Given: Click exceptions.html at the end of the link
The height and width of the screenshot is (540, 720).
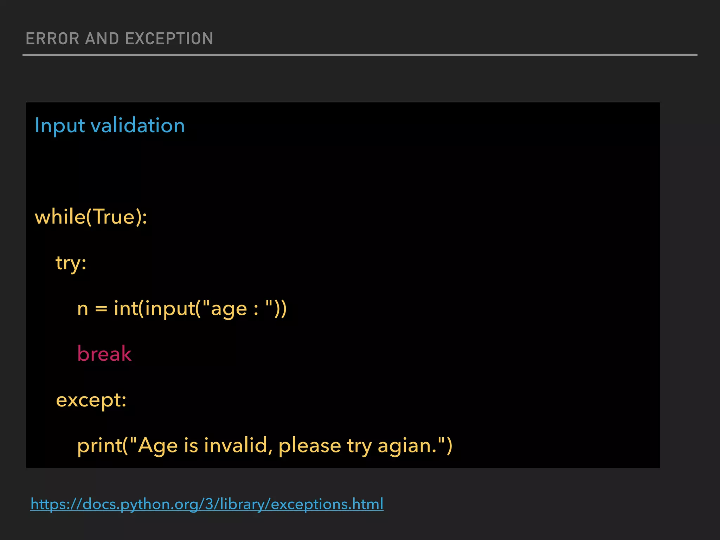Looking at the screenshot, I should (327, 504).
